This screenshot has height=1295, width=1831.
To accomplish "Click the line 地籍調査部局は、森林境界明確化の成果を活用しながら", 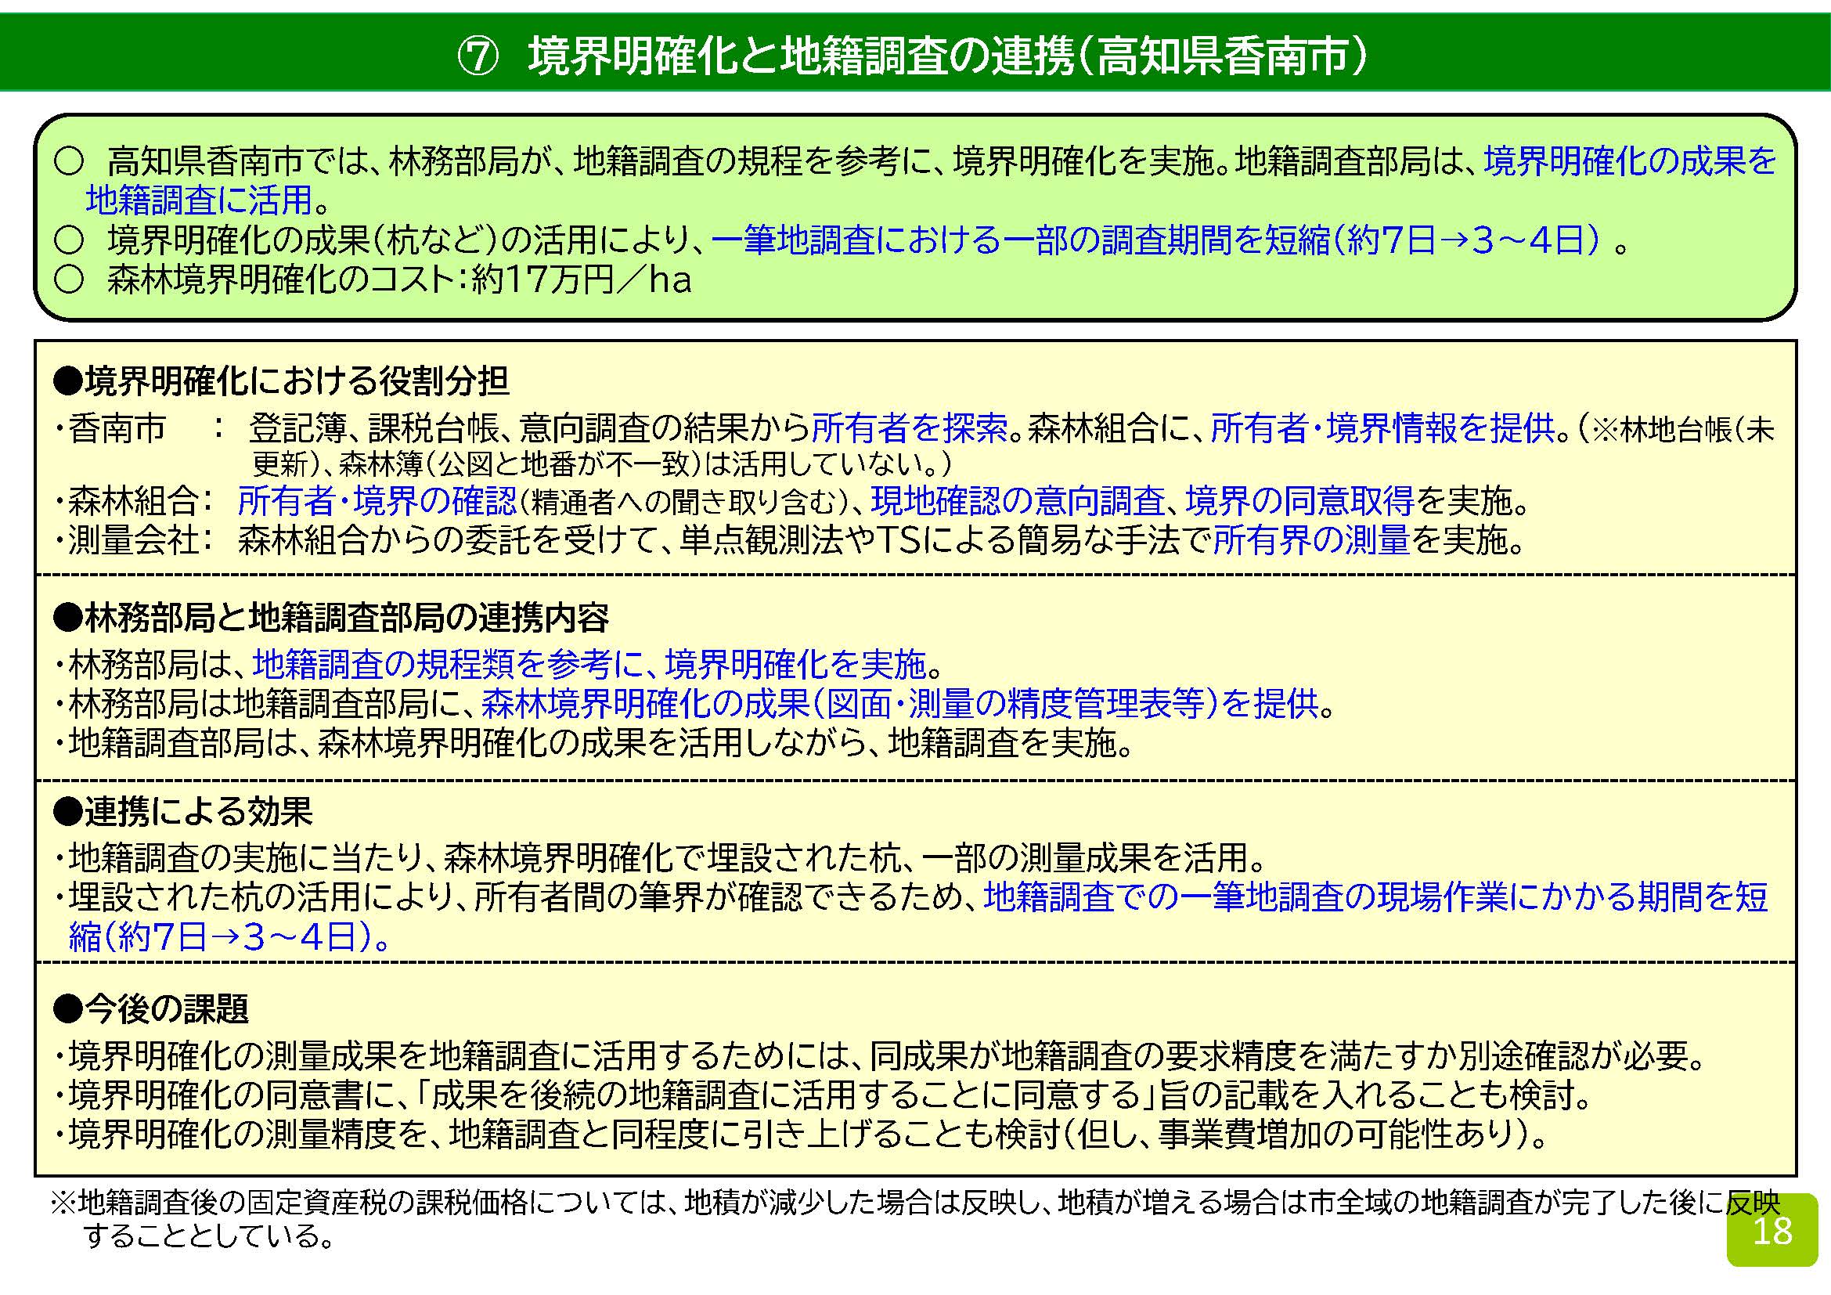I will coord(593,743).
